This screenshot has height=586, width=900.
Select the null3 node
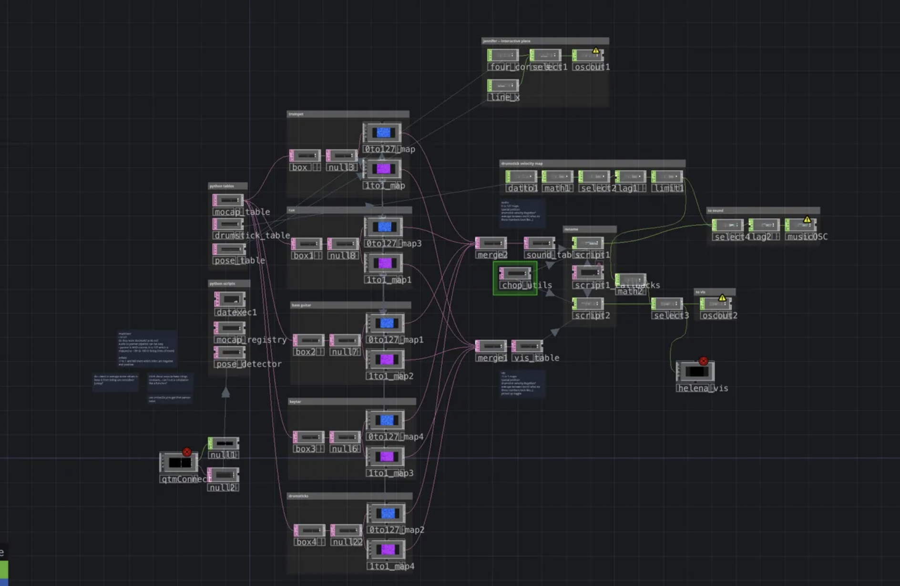(342, 155)
